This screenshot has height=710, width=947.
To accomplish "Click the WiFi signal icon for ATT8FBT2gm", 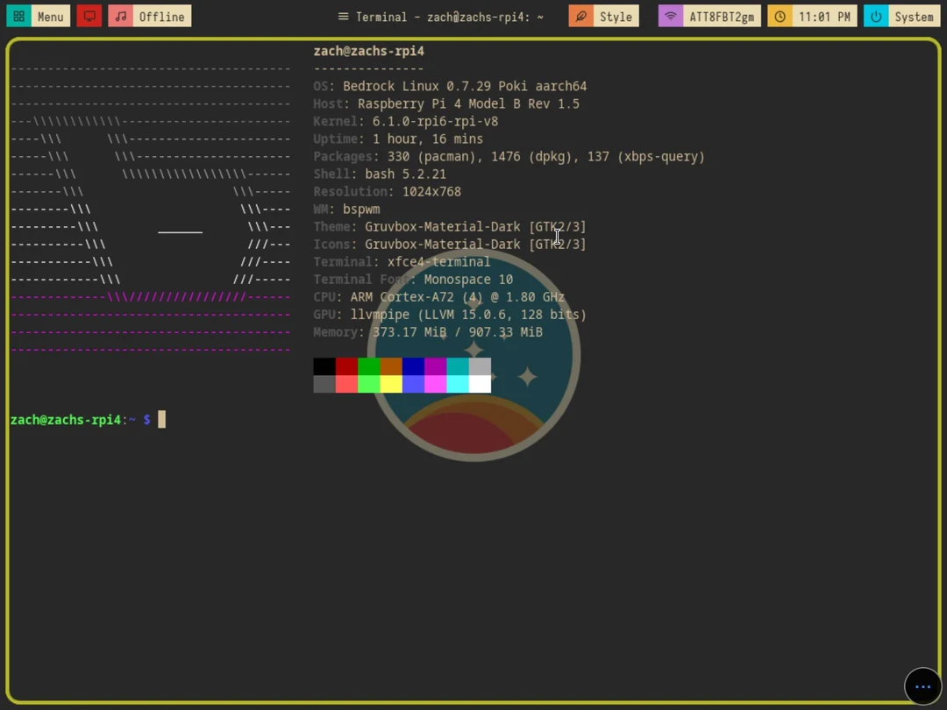I will (670, 16).
